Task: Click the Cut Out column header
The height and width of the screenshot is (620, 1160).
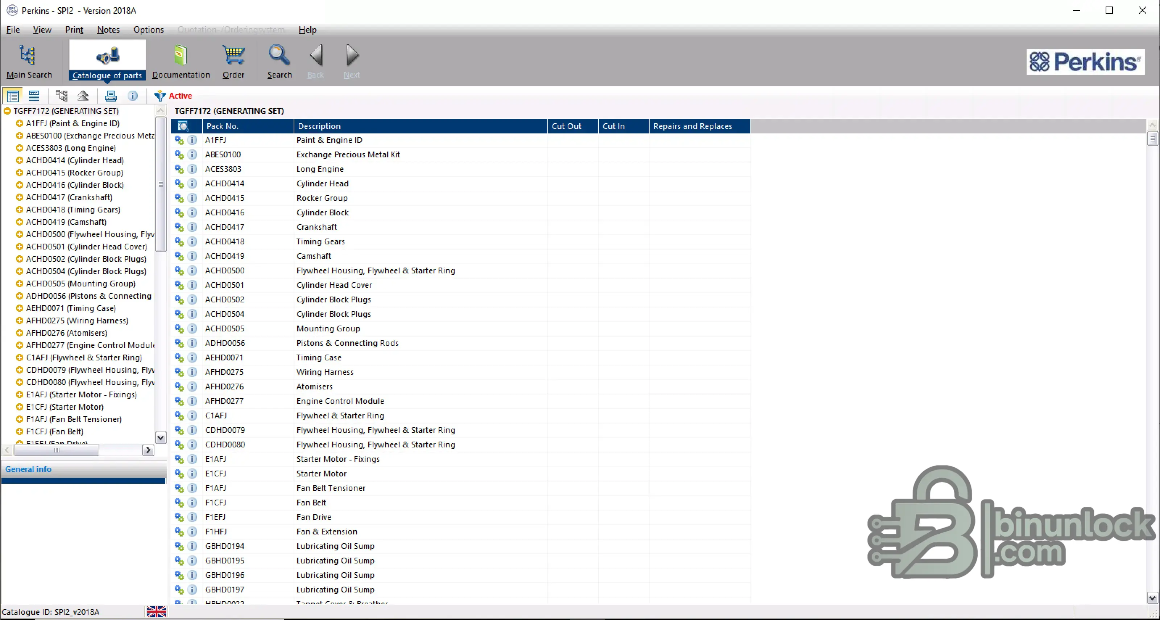Action: 573,127
